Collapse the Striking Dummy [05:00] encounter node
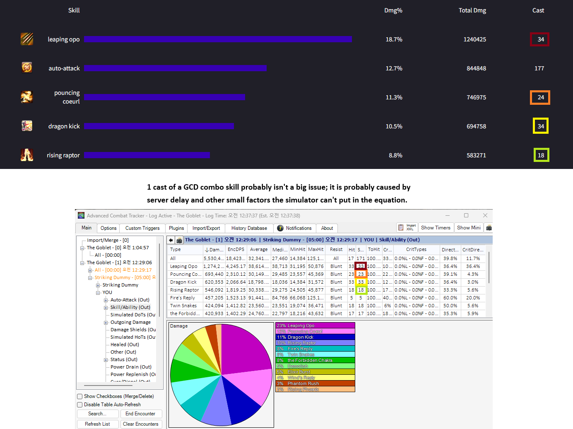 pos(90,277)
